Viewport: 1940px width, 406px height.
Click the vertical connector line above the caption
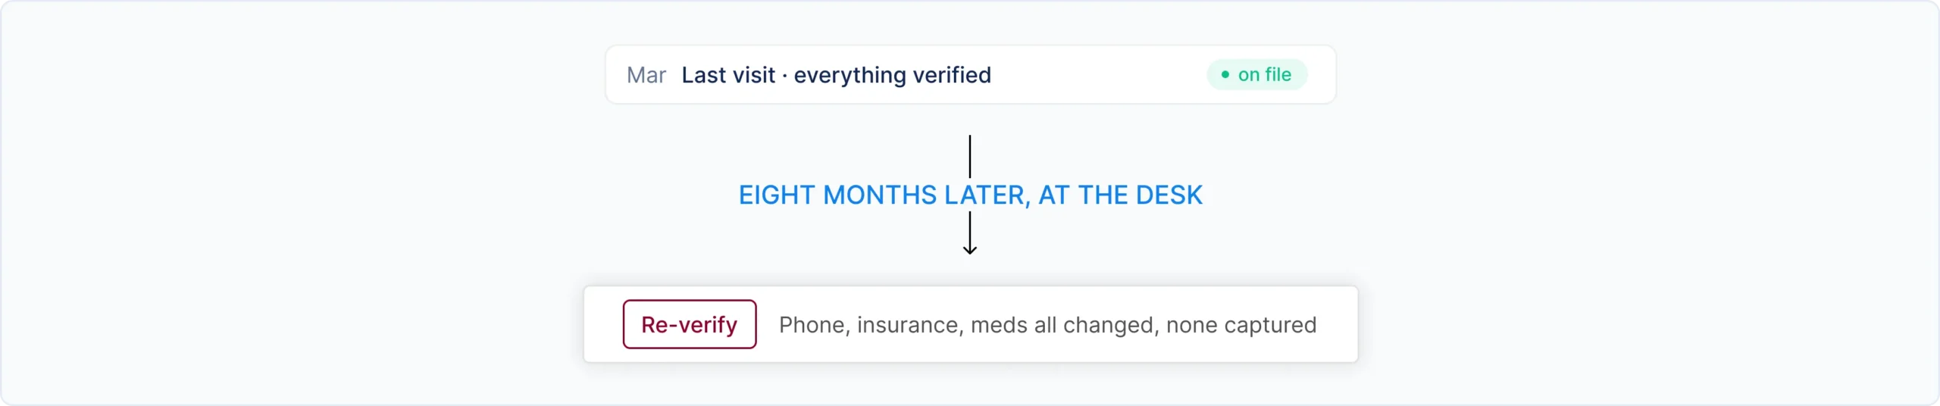(970, 157)
